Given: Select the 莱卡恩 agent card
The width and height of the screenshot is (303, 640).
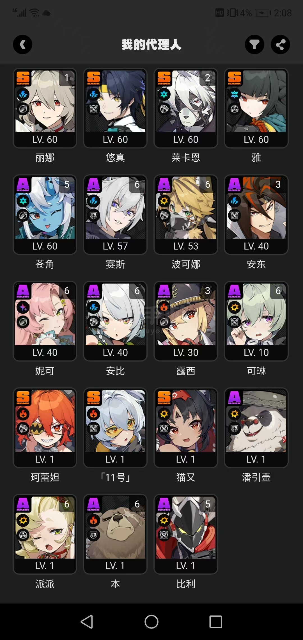Looking at the screenshot, I should (186, 108).
